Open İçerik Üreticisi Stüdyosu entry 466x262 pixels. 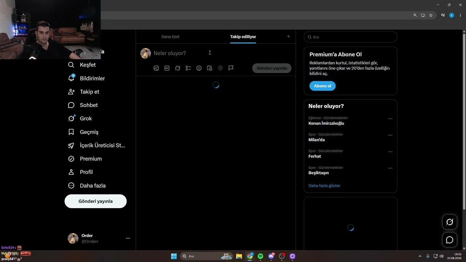pyautogui.click(x=96, y=146)
